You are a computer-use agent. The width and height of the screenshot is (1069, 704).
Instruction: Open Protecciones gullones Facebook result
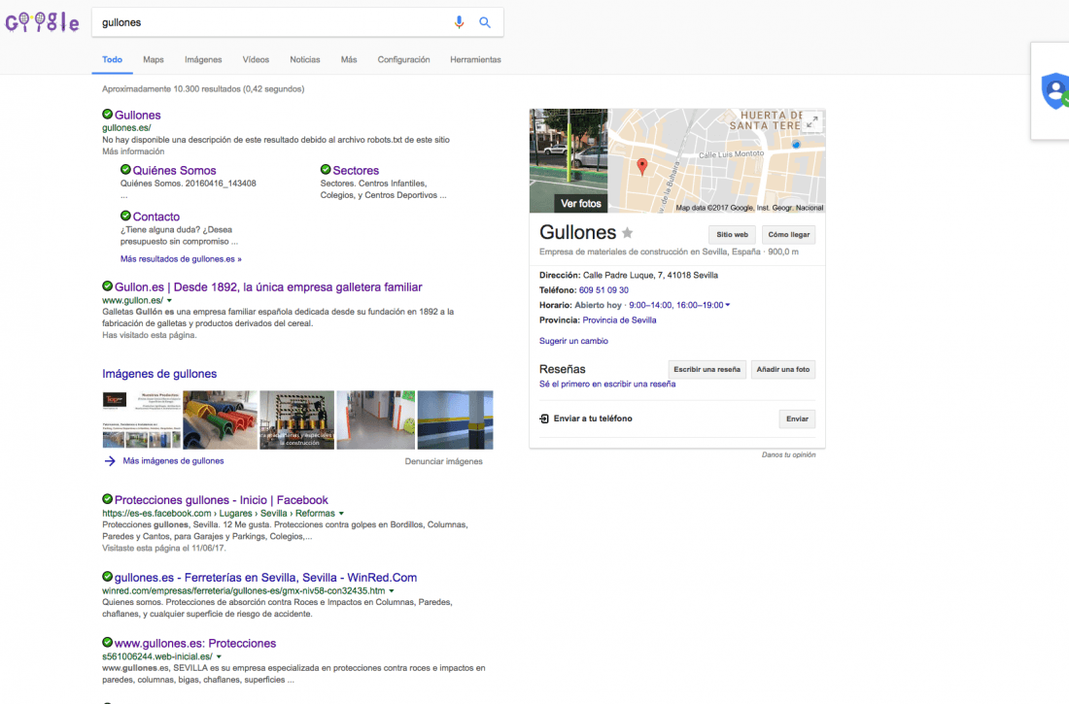pyautogui.click(x=222, y=500)
